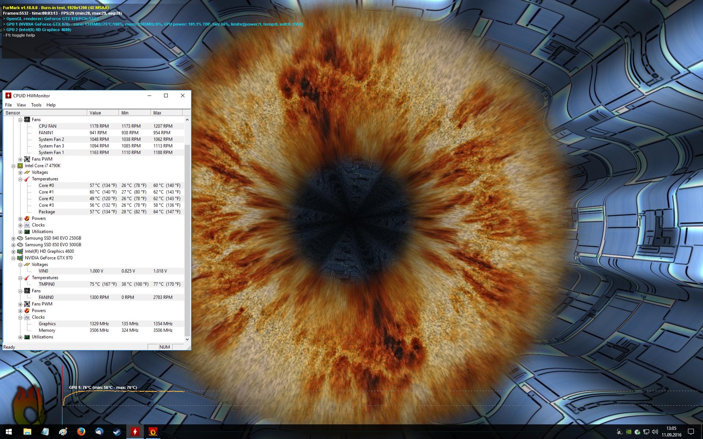Open the File menu in HWMonitor
This screenshot has width=703, height=439.
(x=8, y=105)
